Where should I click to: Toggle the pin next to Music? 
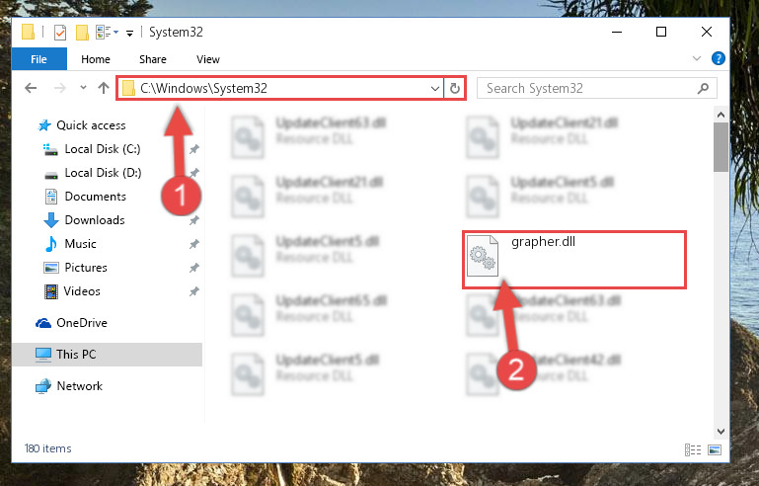(194, 244)
